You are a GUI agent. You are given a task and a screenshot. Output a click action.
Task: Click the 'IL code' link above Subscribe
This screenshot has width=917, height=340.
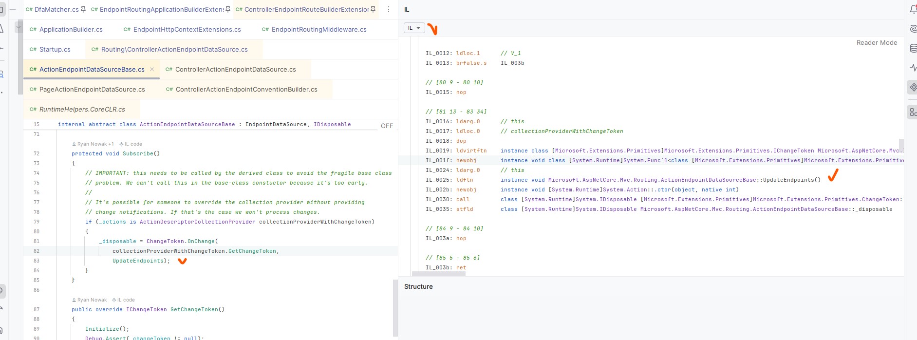[133, 144]
